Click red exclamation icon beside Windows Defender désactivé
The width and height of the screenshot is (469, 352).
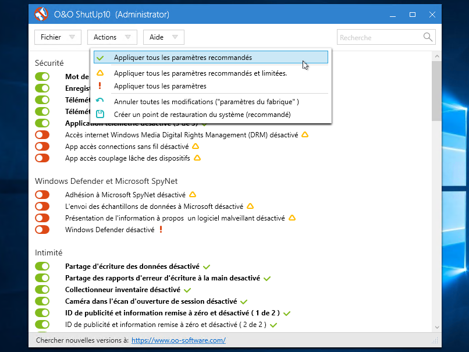coord(161,230)
